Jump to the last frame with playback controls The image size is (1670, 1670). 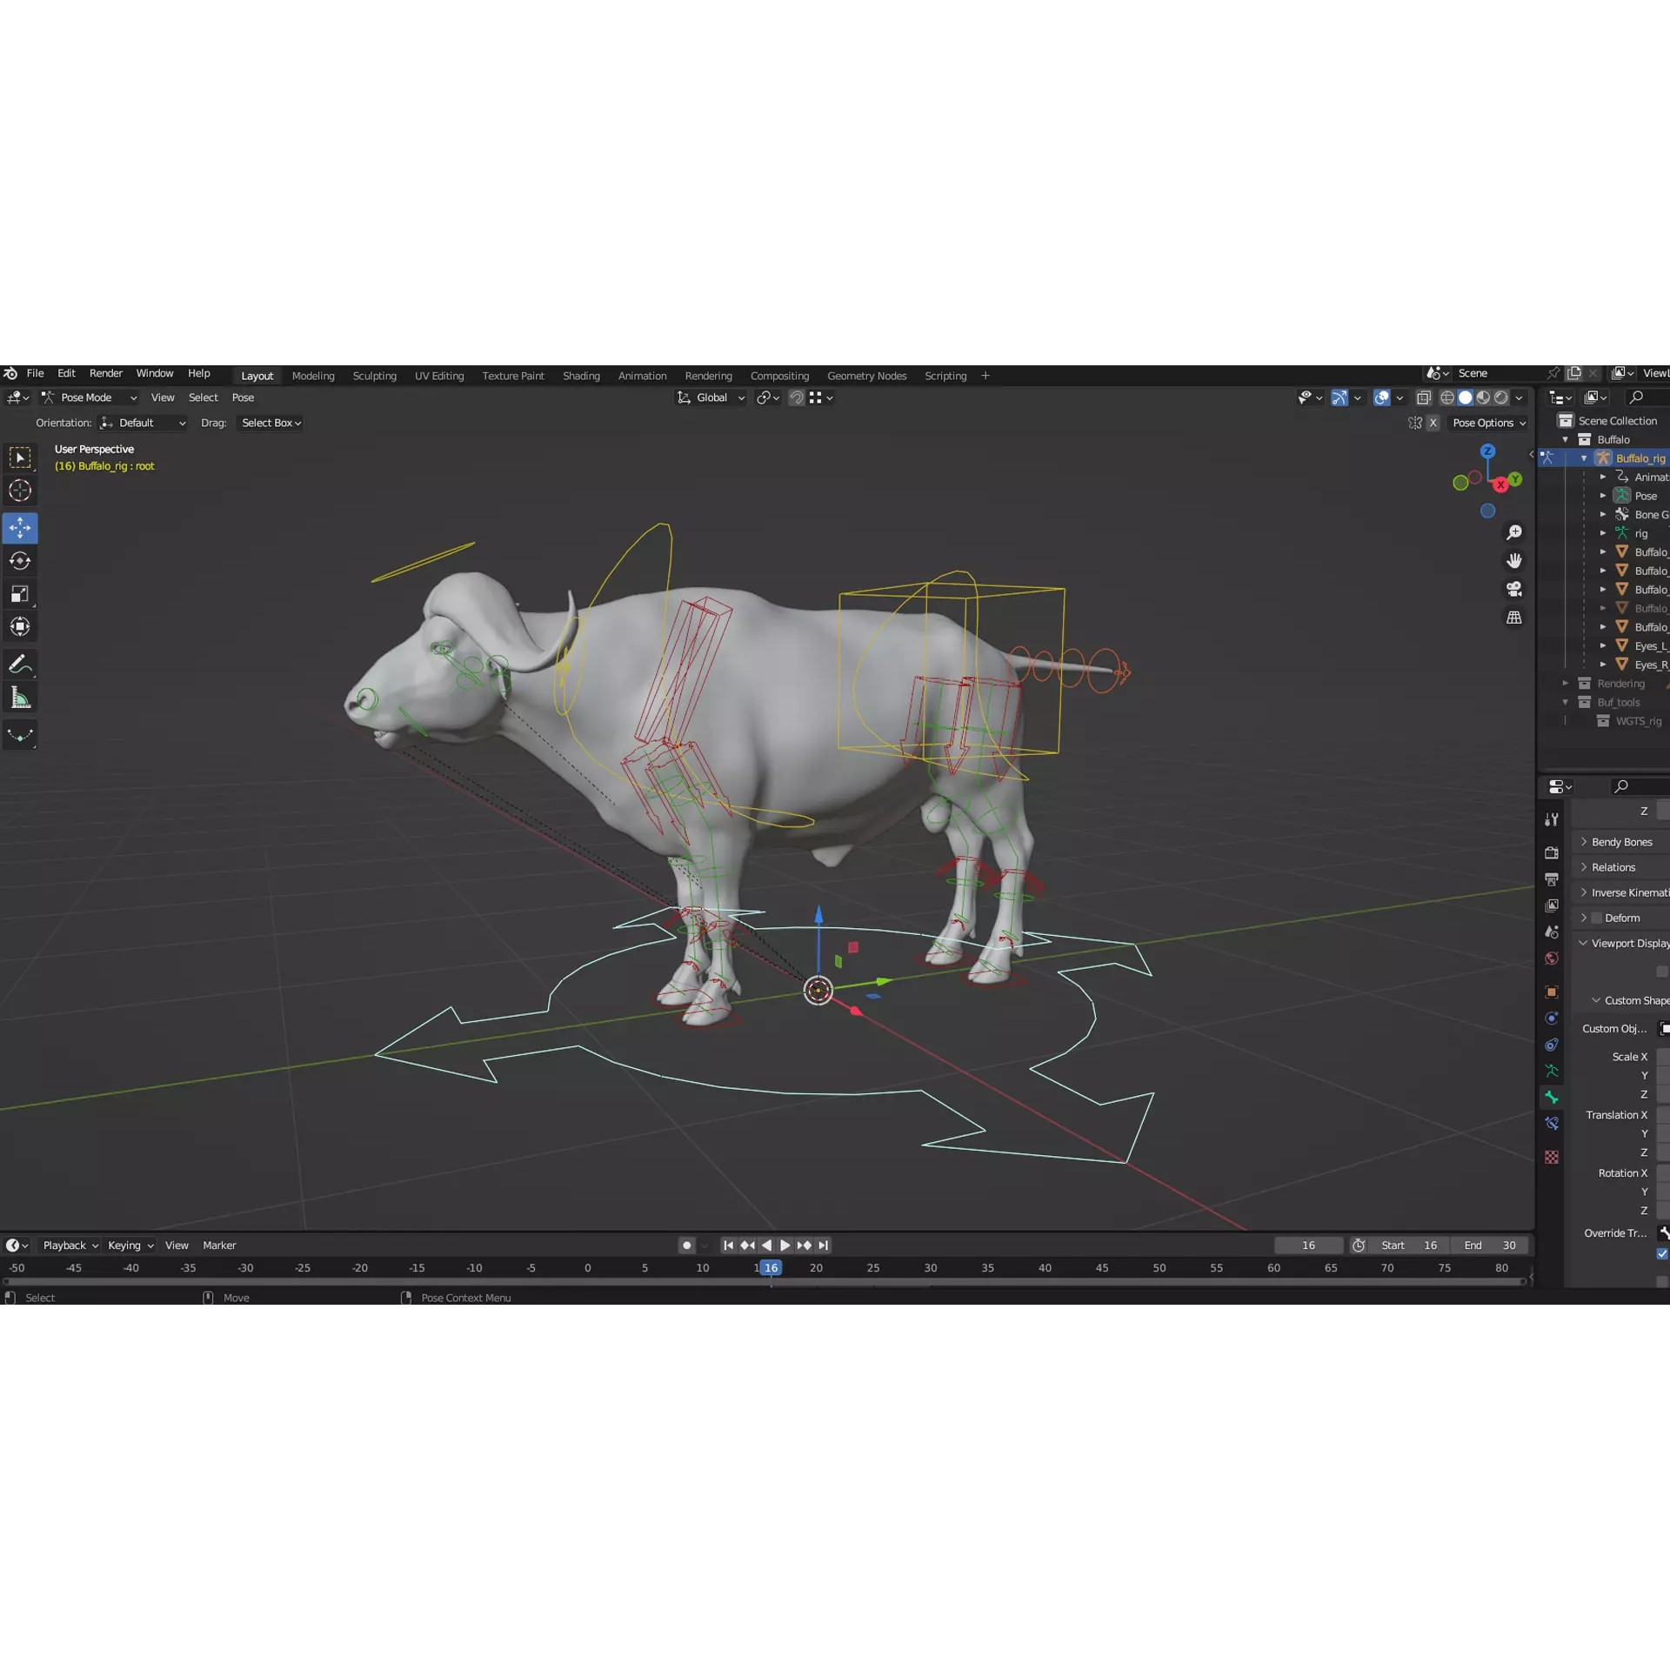click(823, 1245)
